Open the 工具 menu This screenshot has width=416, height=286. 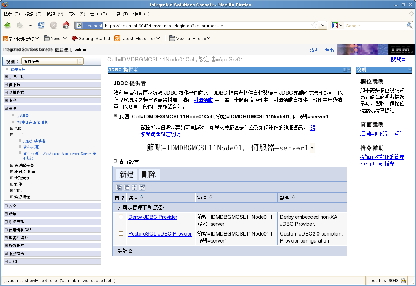tap(120, 14)
